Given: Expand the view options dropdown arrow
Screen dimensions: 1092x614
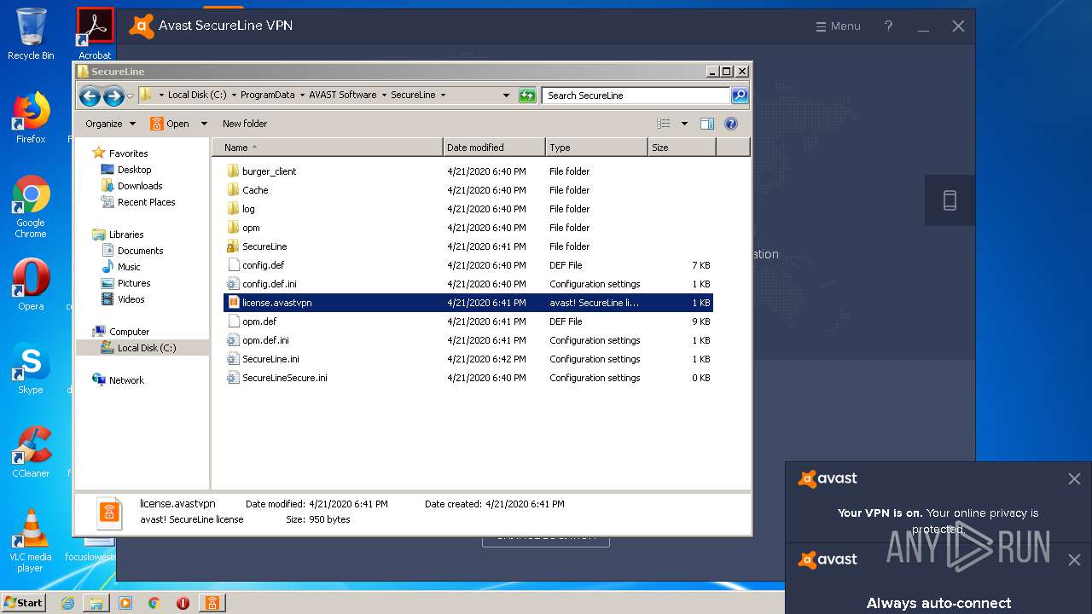Looking at the screenshot, I should (x=684, y=124).
